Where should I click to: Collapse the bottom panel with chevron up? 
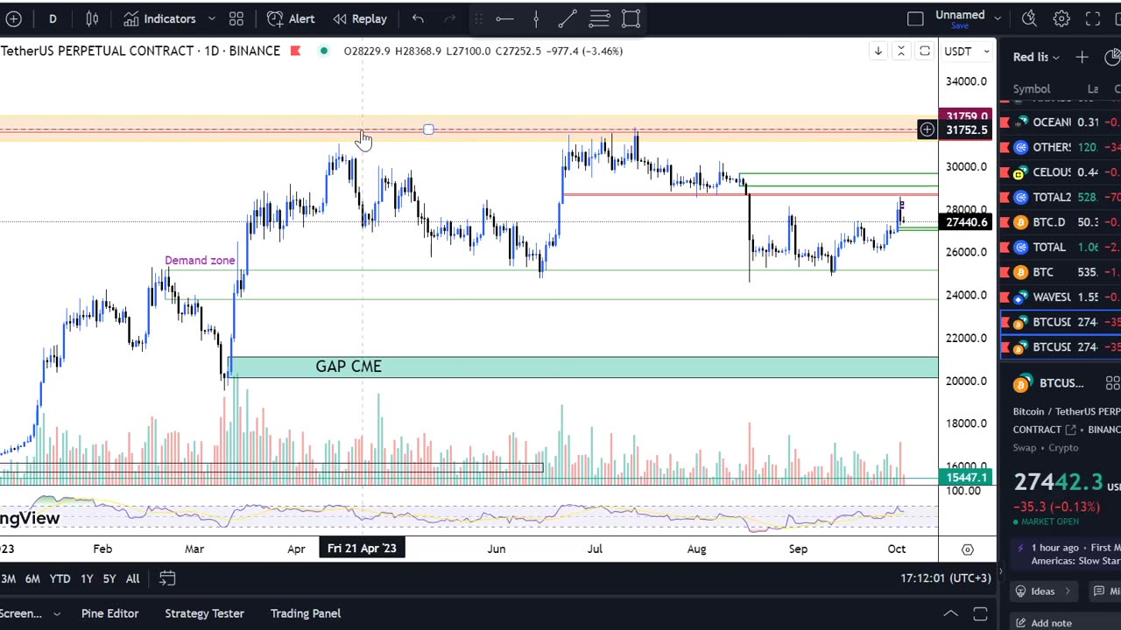[x=950, y=613]
